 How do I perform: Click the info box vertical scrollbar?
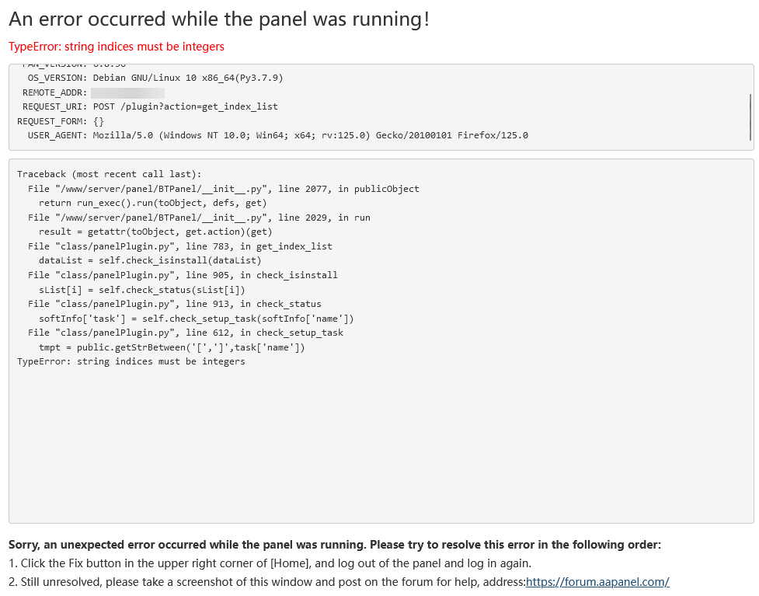point(750,117)
